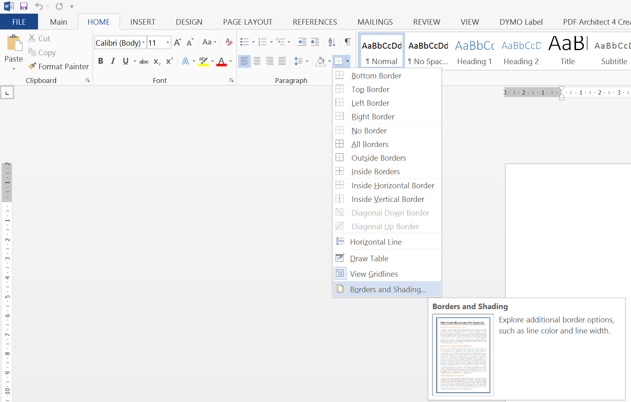631x402 pixels.
Task: Click the Borders button icon
Action: click(339, 61)
